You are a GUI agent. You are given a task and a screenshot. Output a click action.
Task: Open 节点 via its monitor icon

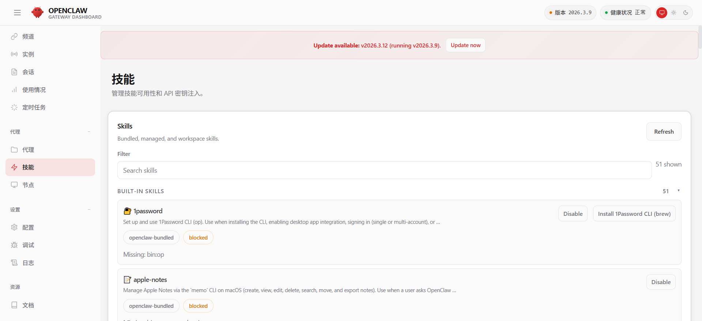pos(14,185)
